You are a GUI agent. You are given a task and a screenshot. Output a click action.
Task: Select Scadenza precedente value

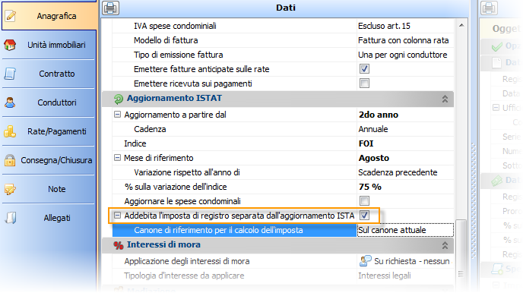coord(405,172)
